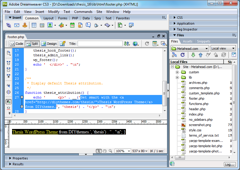The width and height of the screenshot is (240, 170).
Task: Activate the Select pointer tool in status bar
Action: (99, 151)
